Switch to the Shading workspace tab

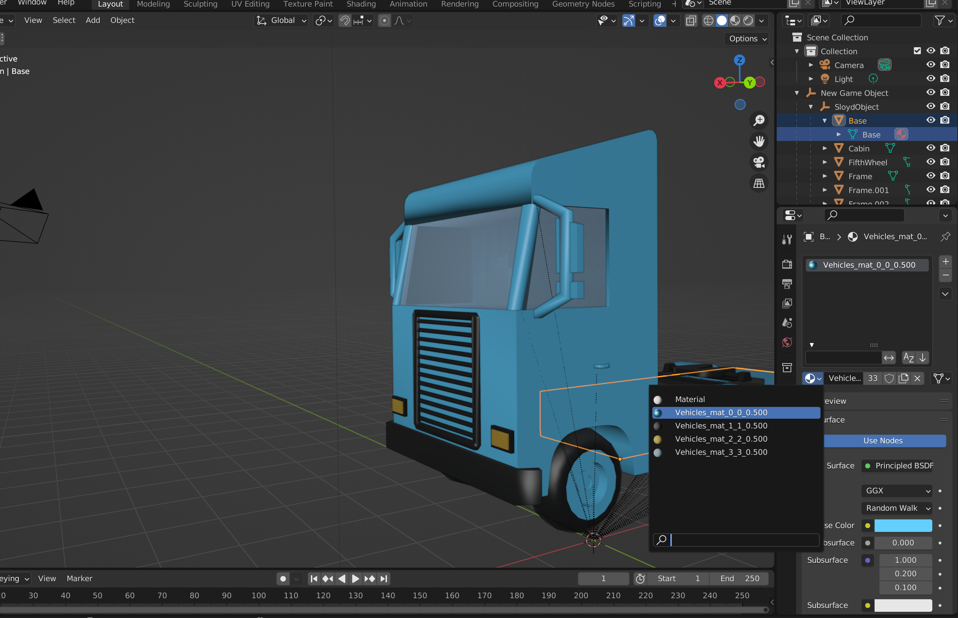361,5
